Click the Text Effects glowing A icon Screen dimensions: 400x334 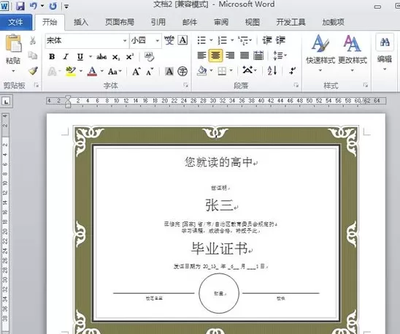point(52,72)
